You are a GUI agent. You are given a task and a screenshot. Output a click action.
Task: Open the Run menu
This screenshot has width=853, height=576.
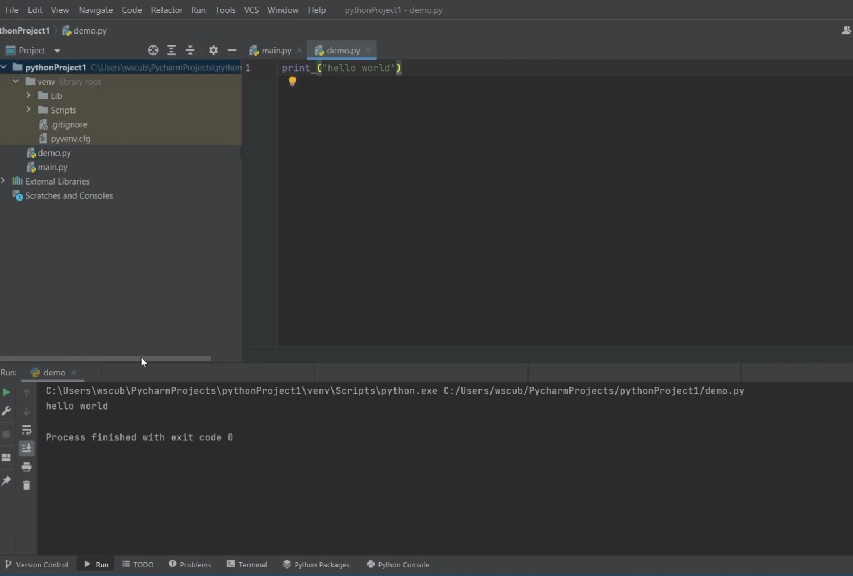point(198,10)
